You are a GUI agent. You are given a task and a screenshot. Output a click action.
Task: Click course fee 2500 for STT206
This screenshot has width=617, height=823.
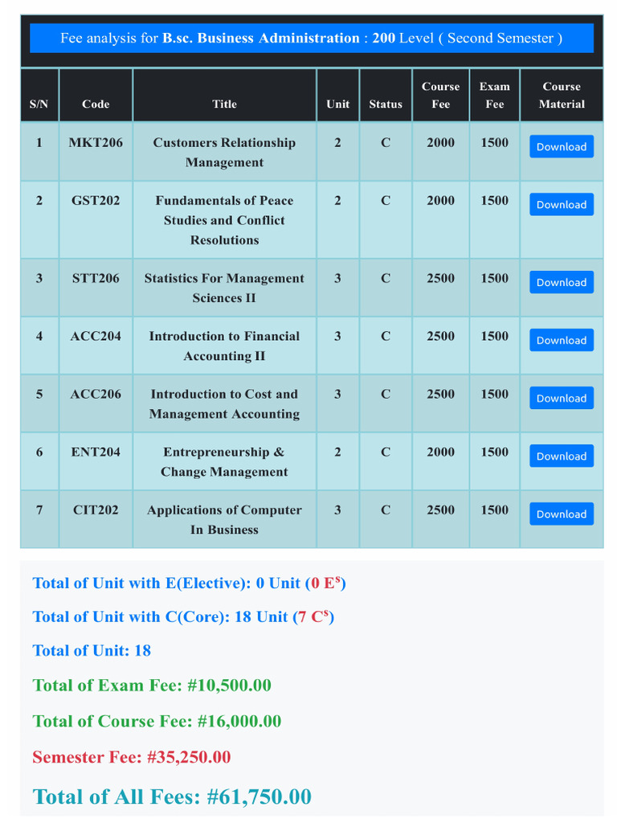coord(441,277)
